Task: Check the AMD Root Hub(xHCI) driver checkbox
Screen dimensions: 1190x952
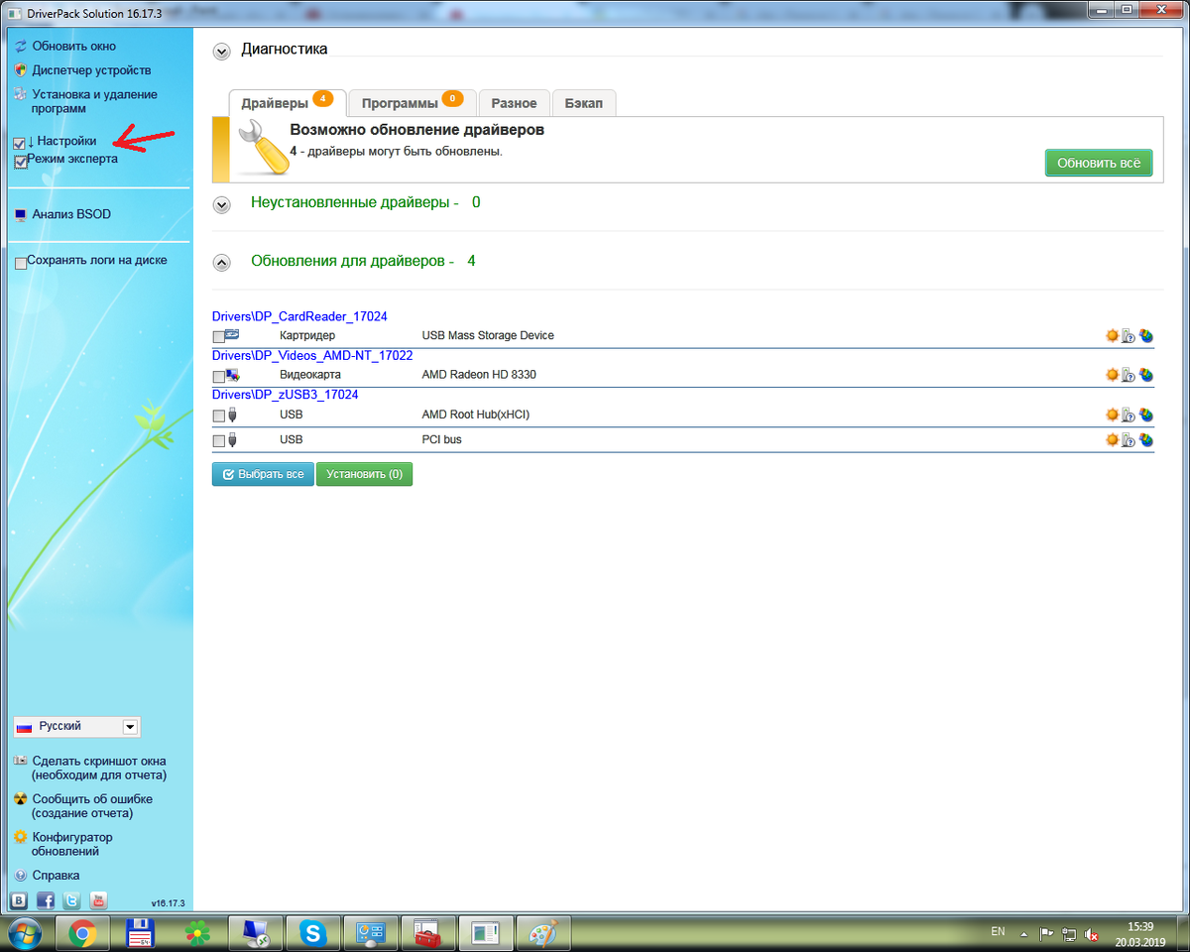Action: tap(218, 416)
